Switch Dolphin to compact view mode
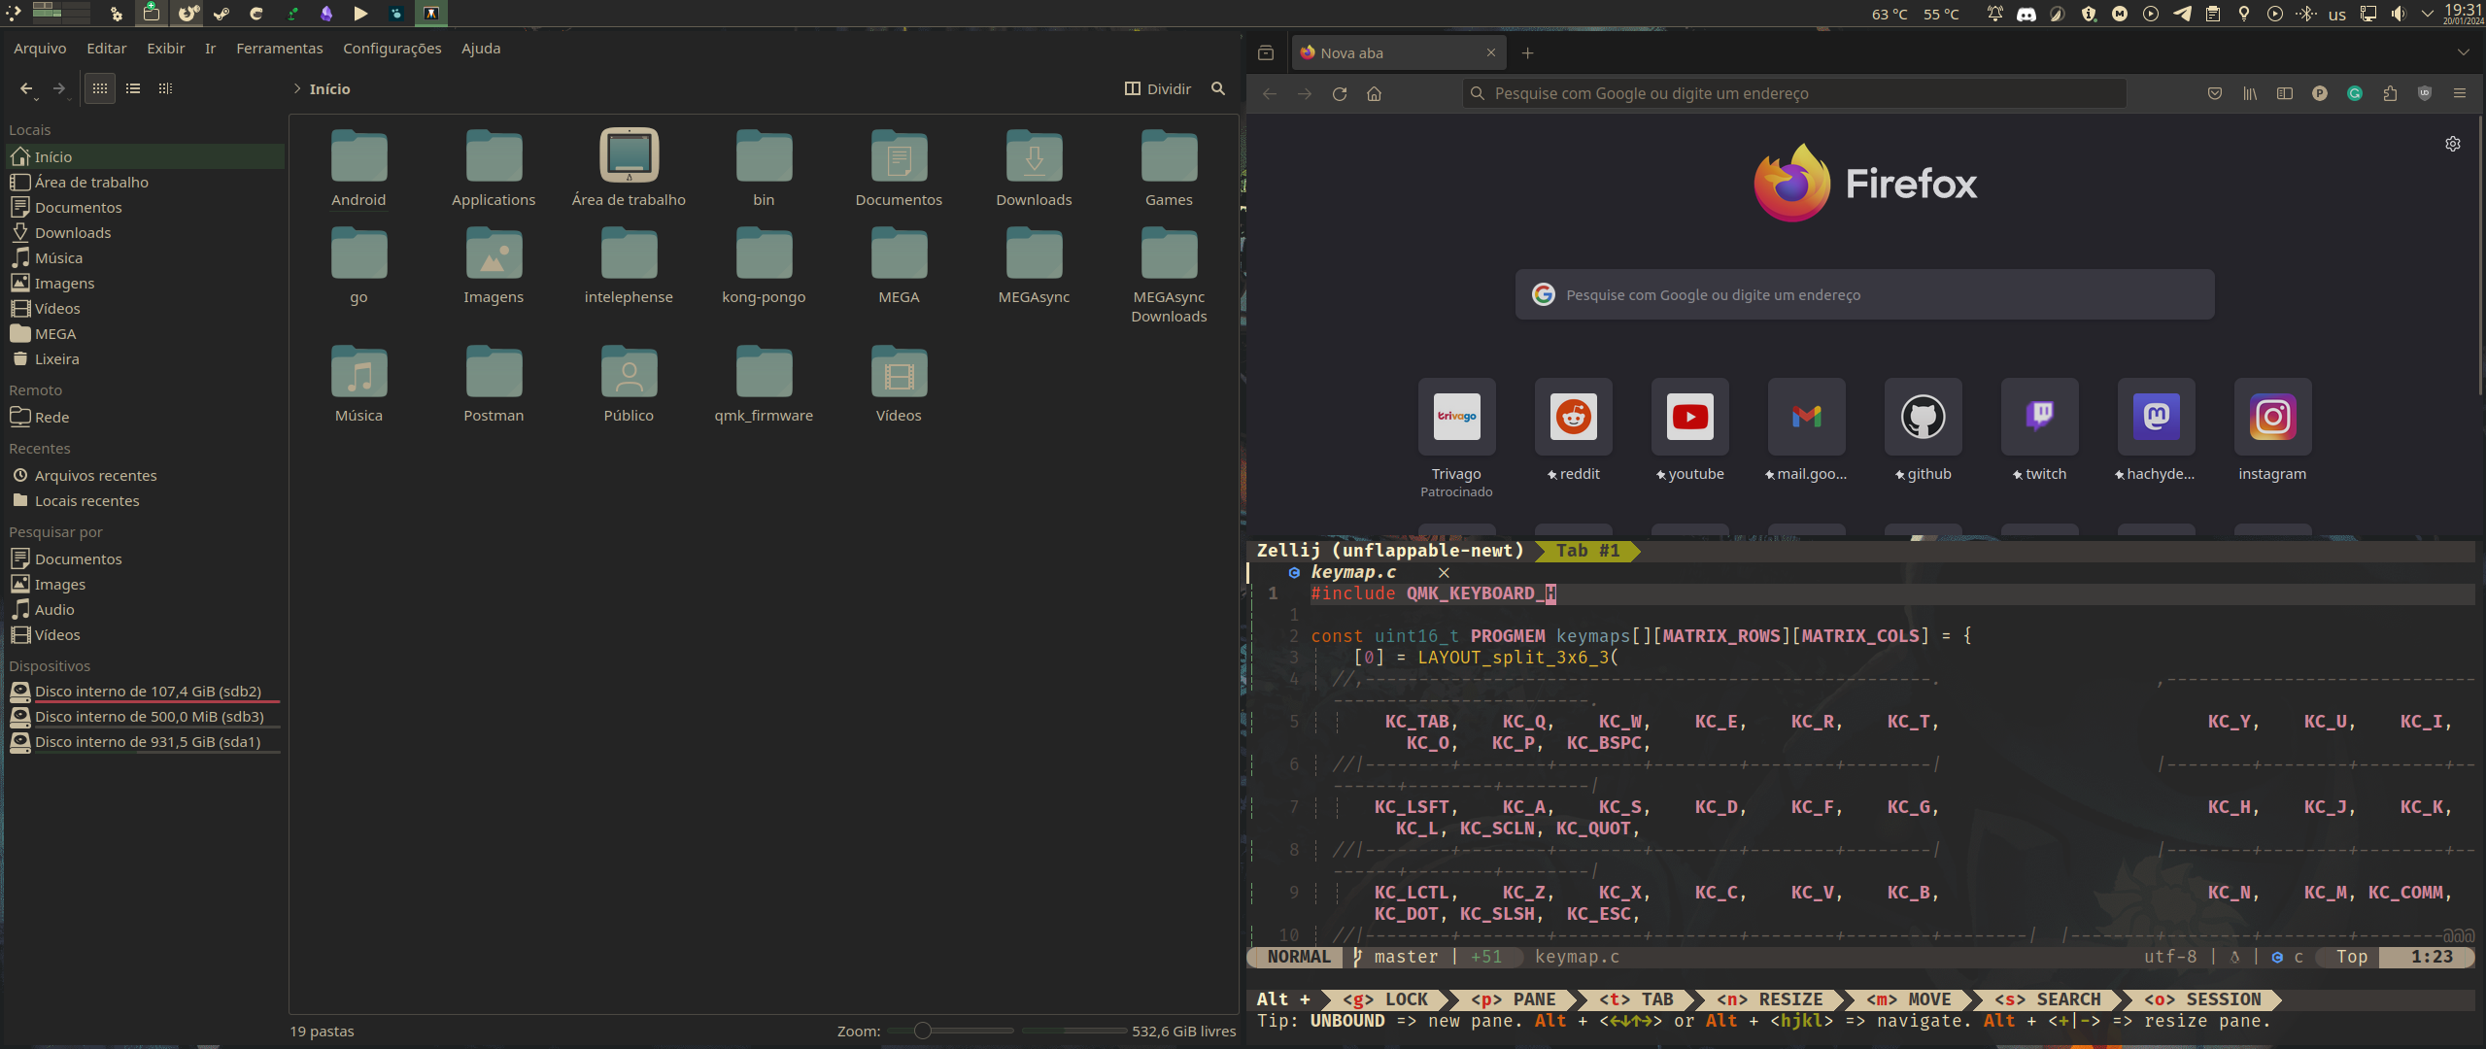The width and height of the screenshot is (2486, 1049). tap(133, 88)
